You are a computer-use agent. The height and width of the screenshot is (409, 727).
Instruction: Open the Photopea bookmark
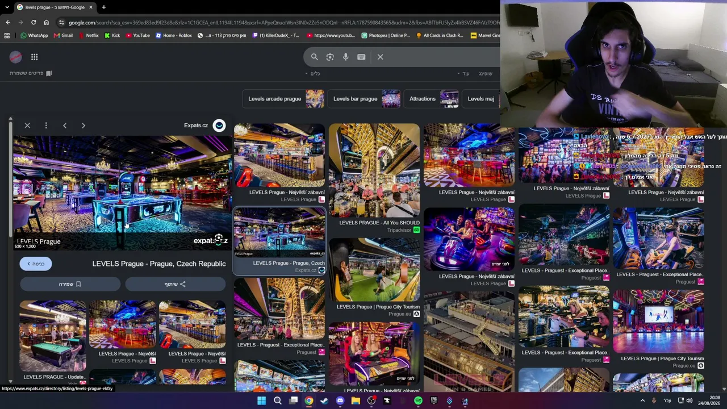point(385,35)
